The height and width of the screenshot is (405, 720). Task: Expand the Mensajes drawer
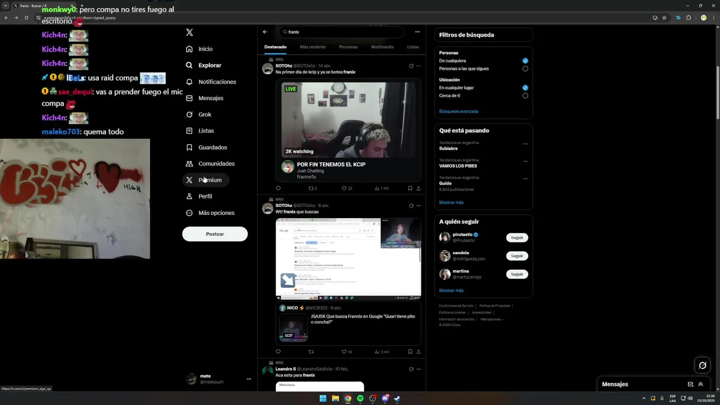tap(700, 385)
